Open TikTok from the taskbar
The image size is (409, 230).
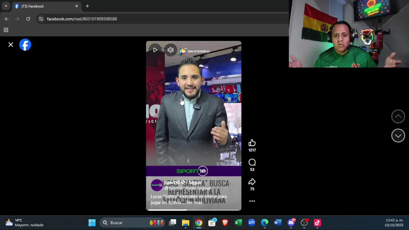tap(317, 223)
